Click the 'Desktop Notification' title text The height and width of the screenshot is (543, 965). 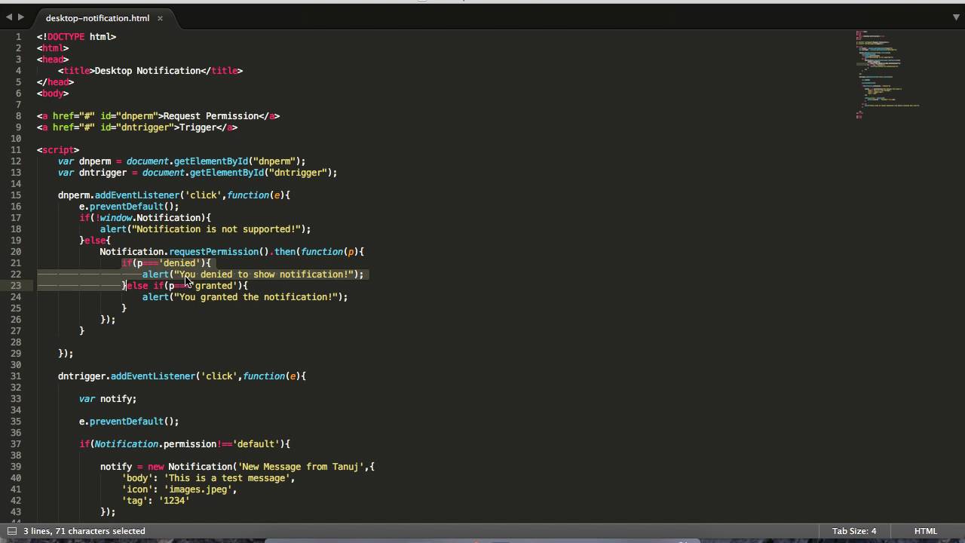coord(148,71)
